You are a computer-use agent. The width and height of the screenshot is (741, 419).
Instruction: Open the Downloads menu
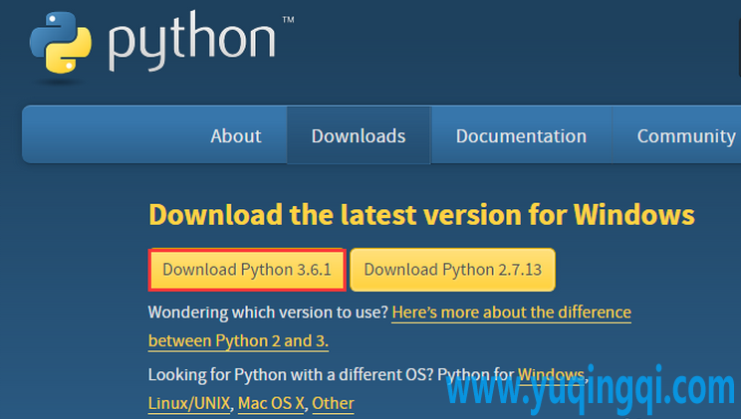pos(359,136)
